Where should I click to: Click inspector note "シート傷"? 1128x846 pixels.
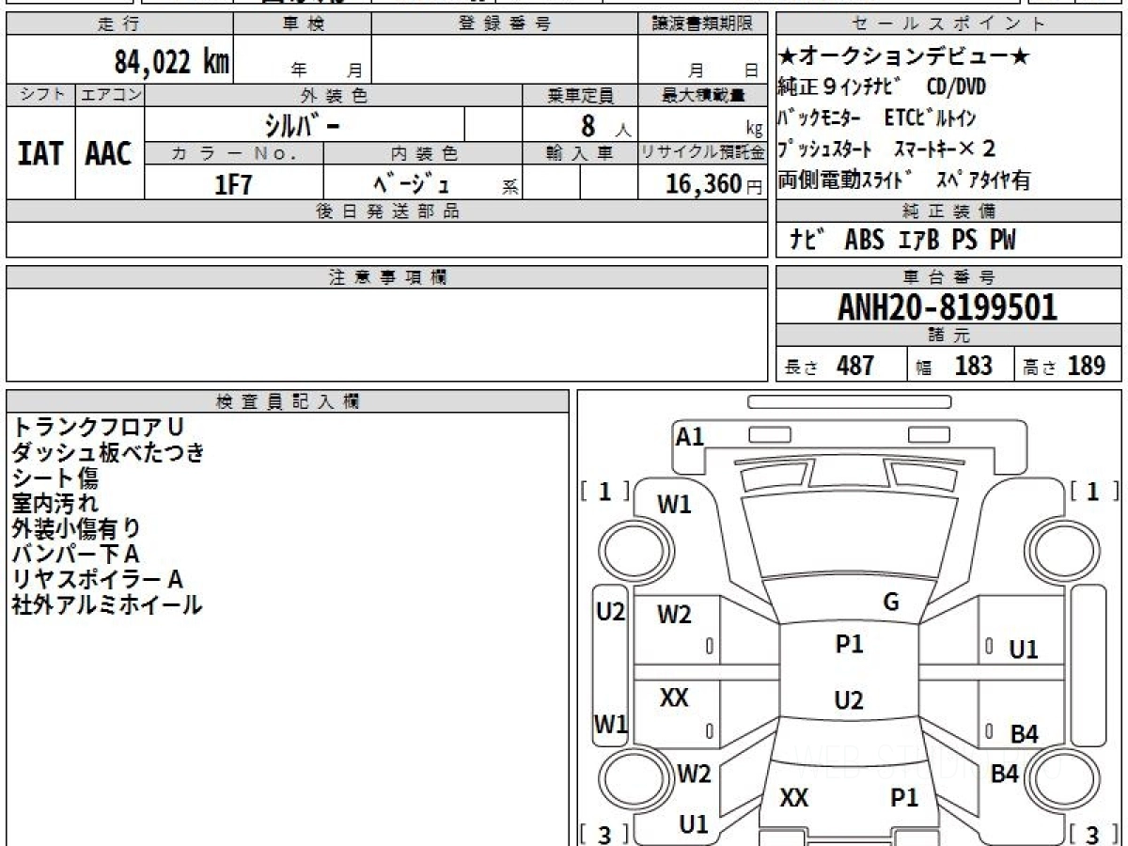[x=55, y=478]
